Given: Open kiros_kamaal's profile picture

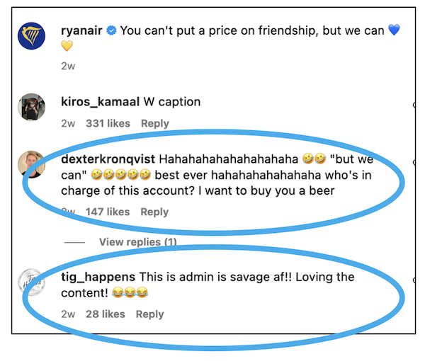Looking at the screenshot, I should point(31,106).
